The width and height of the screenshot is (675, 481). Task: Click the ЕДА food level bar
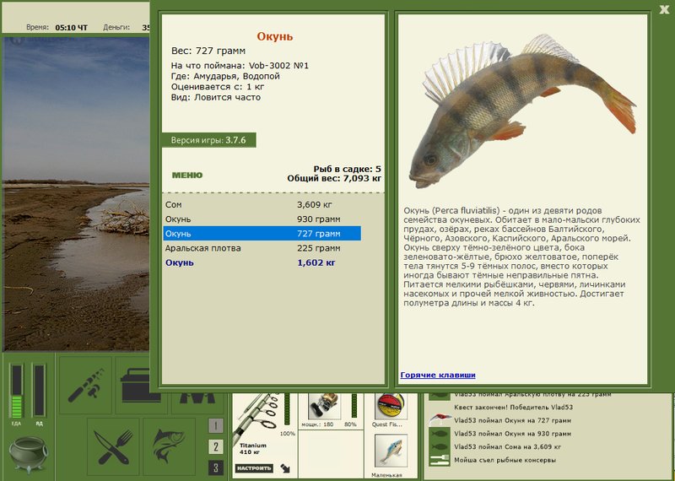[x=16, y=391]
